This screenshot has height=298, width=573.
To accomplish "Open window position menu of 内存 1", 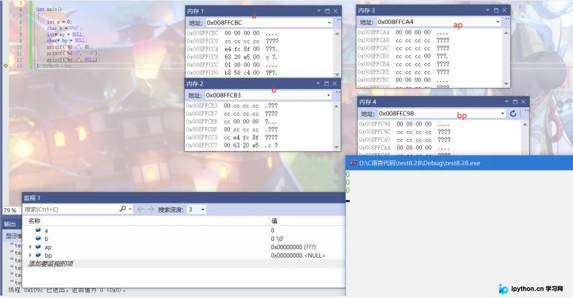I will click(318, 11).
